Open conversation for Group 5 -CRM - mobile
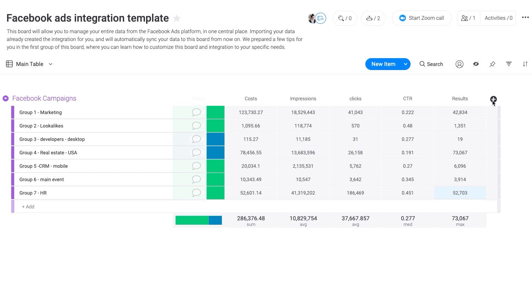The height and width of the screenshot is (290, 532). click(x=196, y=166)
